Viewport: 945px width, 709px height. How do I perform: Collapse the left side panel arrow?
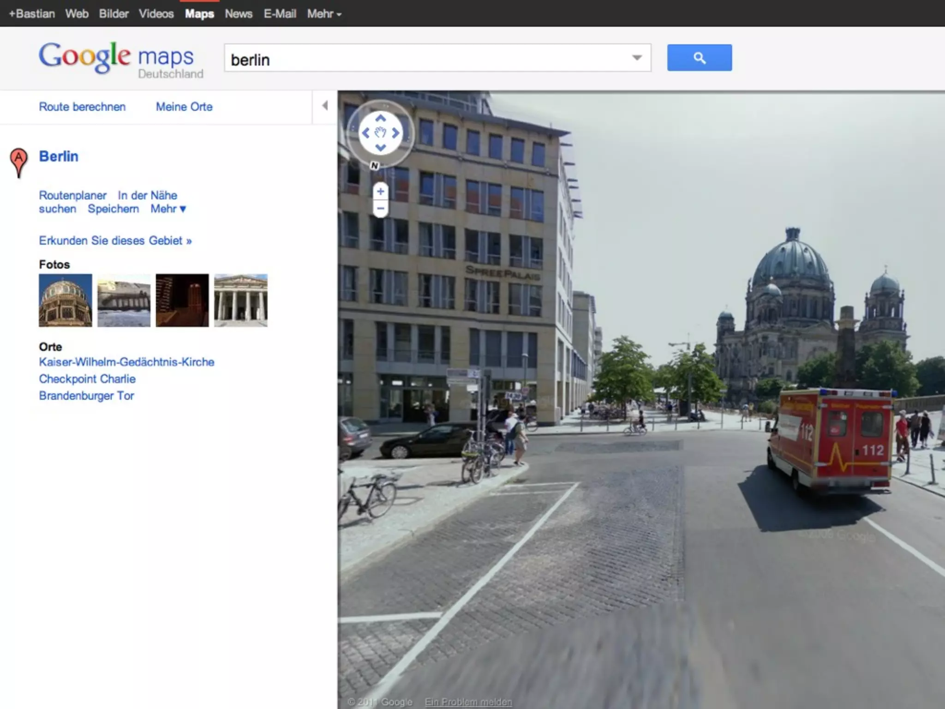tap(325, 106)
